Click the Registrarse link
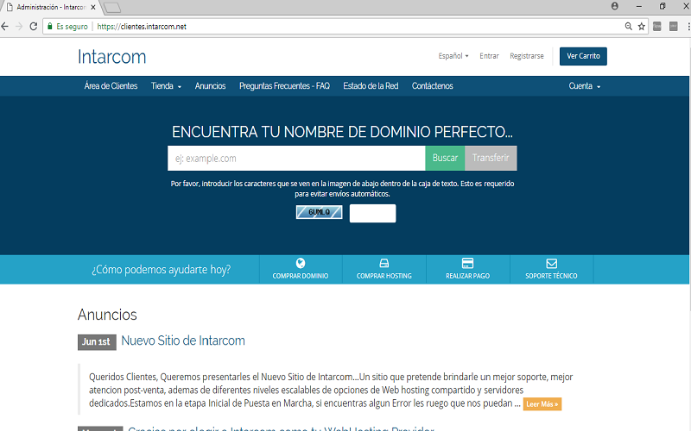The width and height of the screenshot is (691, 431). tap(527, 56)
